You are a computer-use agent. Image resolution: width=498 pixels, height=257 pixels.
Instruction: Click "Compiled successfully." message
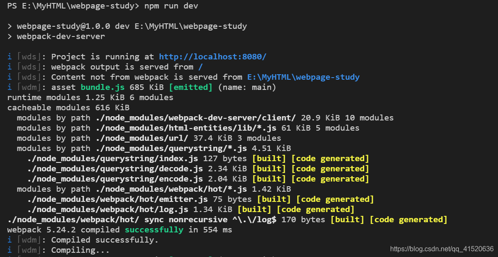coord(105,240)
